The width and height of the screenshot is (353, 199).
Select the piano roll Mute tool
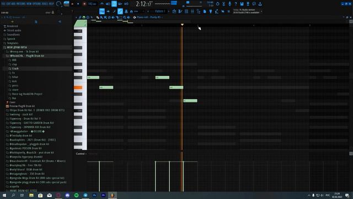[113, 17]
